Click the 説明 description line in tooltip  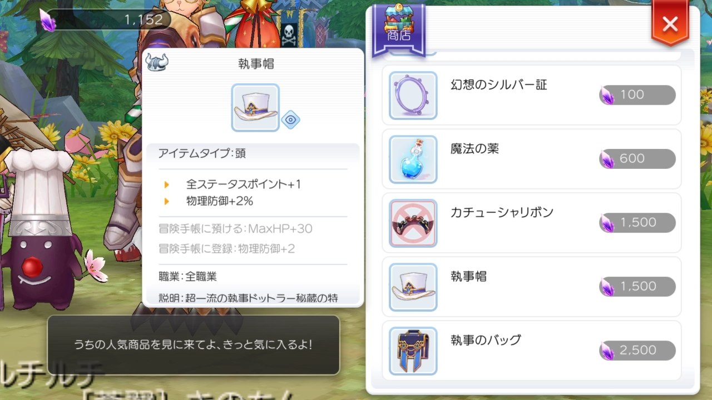point(249,298)
